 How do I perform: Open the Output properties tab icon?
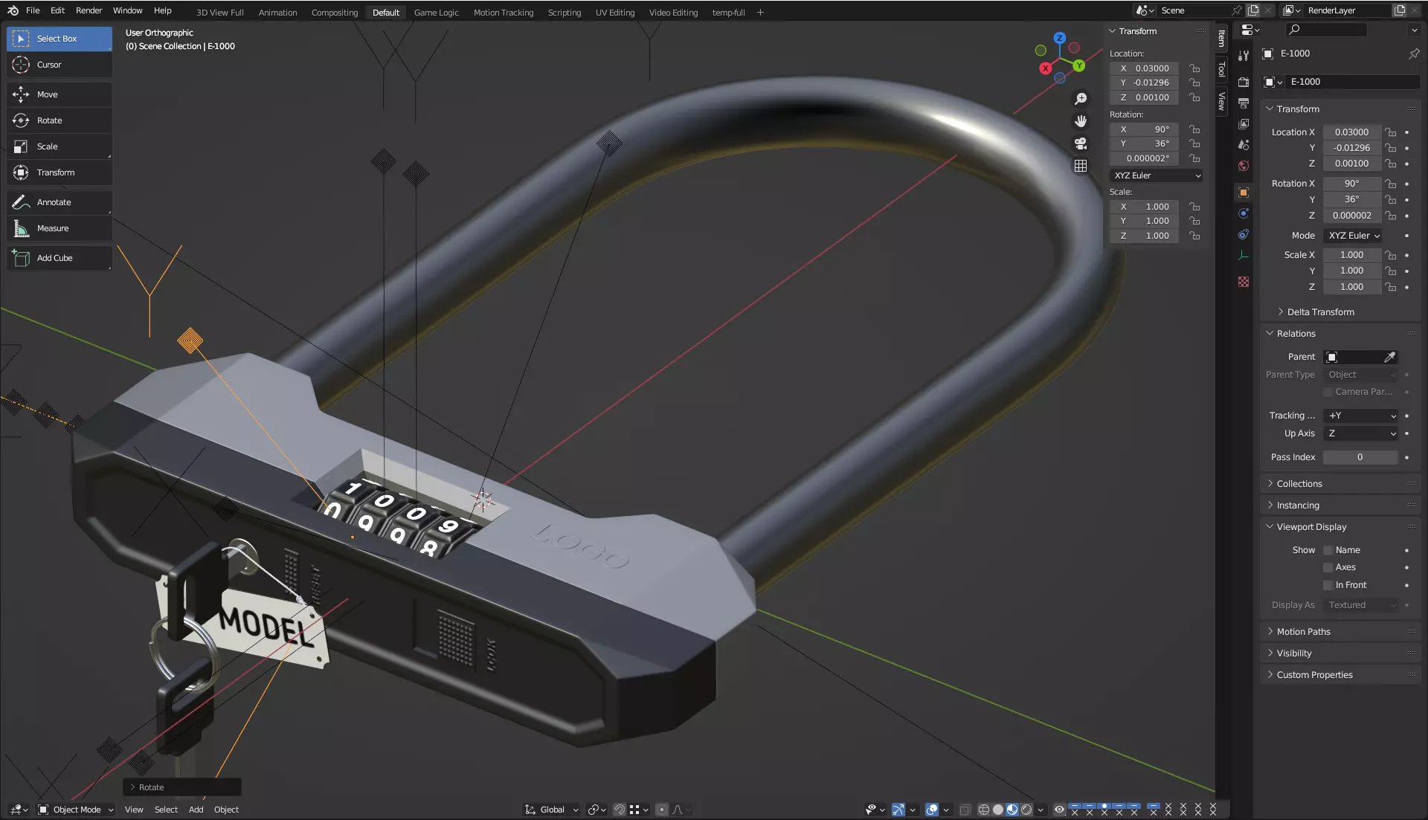(1244, 103)
